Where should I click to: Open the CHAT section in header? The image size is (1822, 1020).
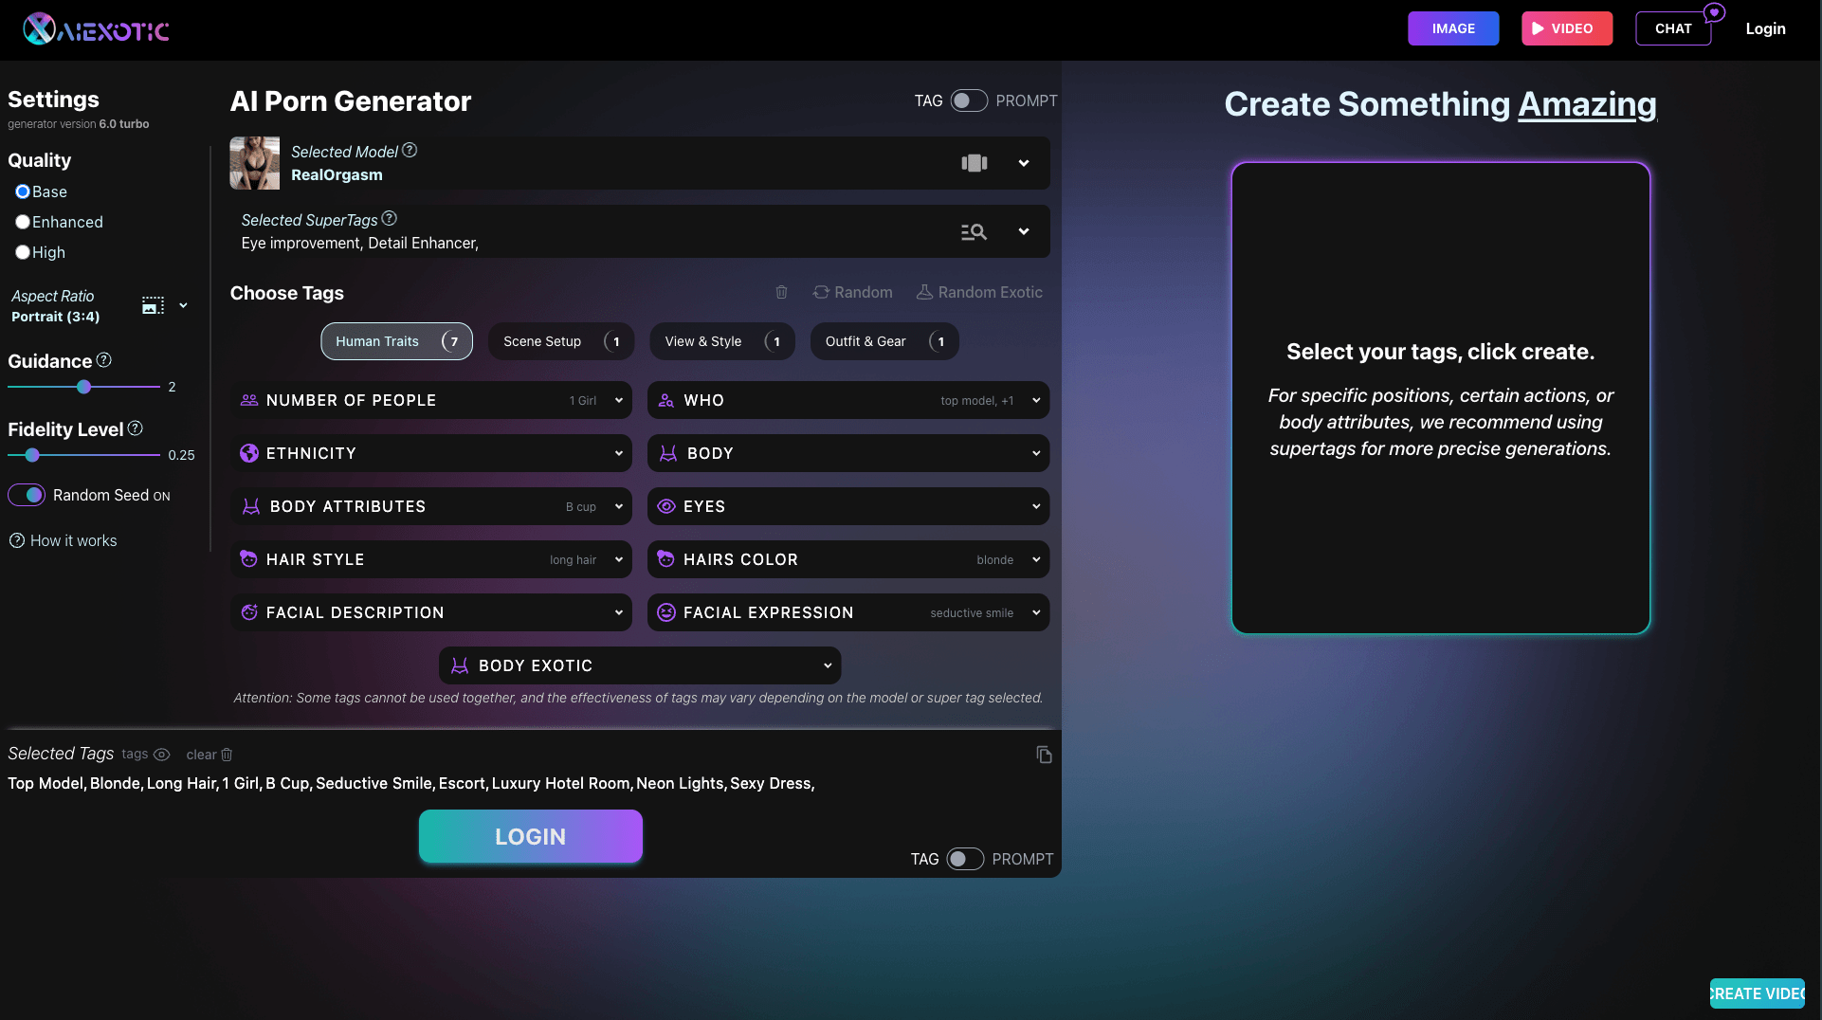(1673, 28)
